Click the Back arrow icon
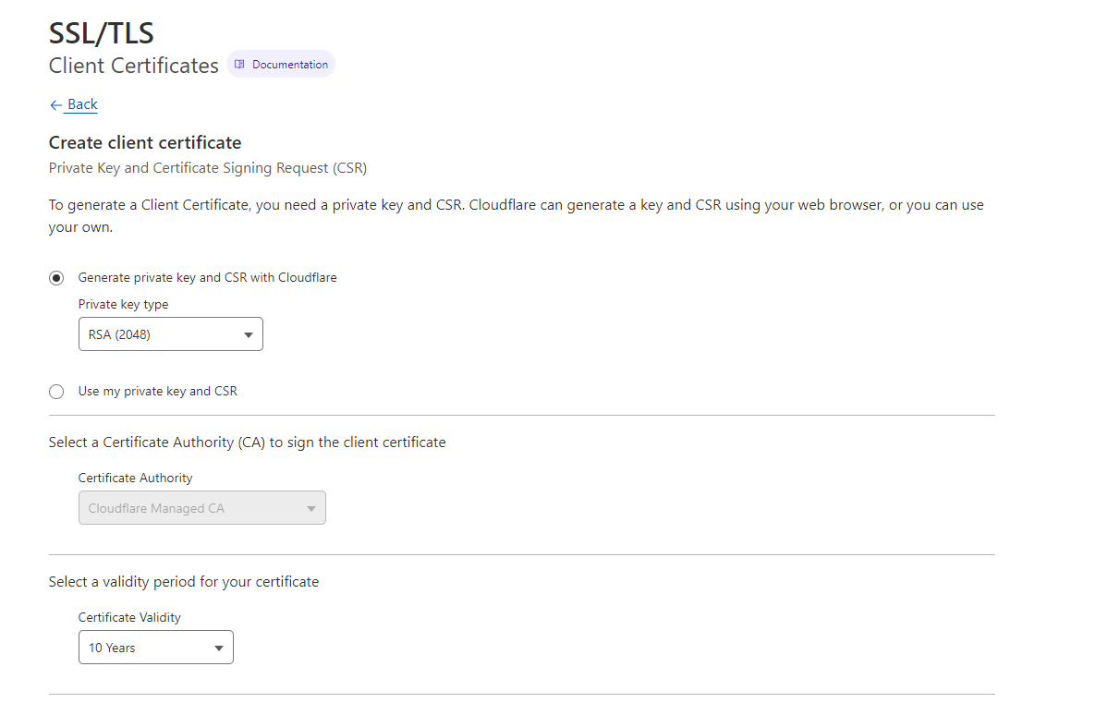Screen dimensions: 1095x703 (55, 105)
